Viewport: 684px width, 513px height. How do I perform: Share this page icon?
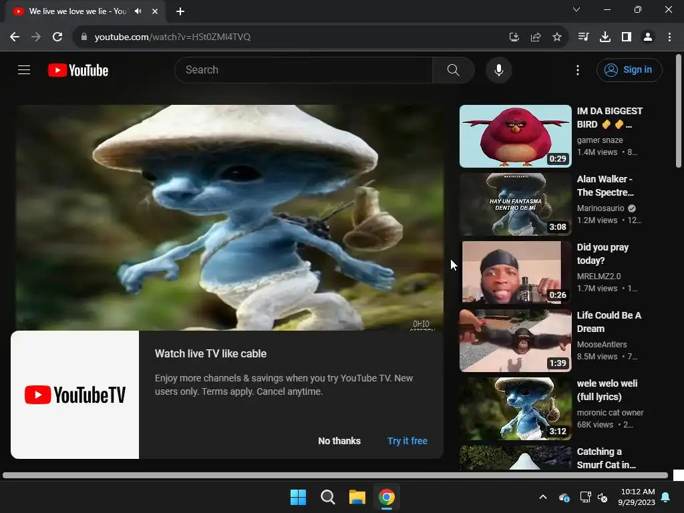[x=536, y=37]
